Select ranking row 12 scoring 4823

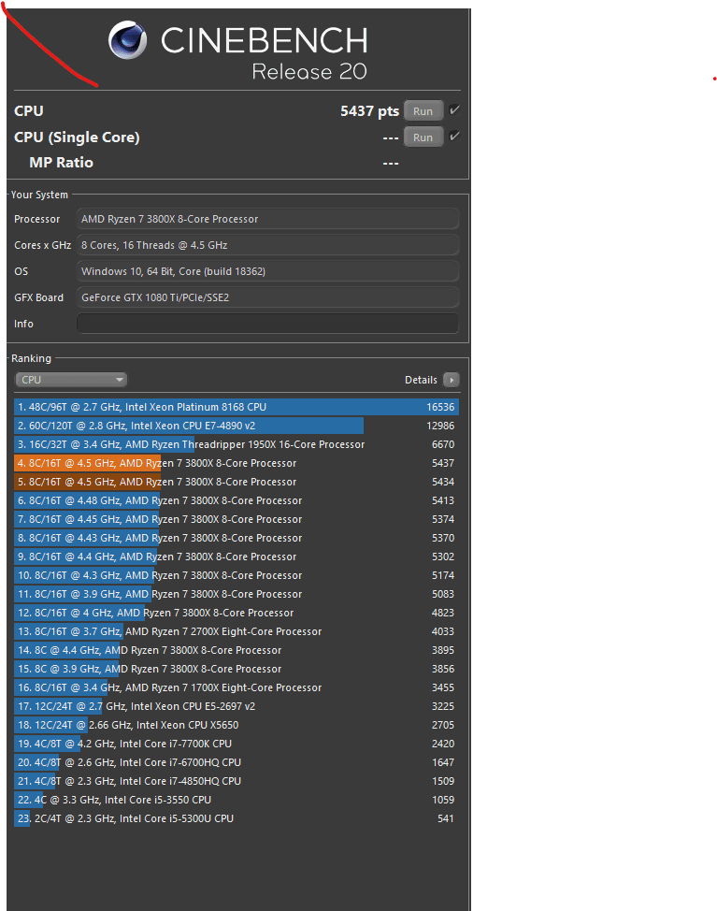237,613
